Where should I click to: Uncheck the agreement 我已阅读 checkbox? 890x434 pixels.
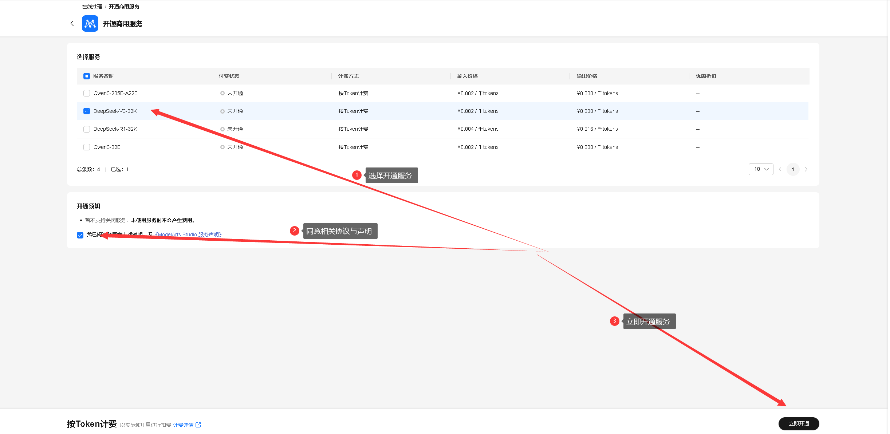click(80, 235)
